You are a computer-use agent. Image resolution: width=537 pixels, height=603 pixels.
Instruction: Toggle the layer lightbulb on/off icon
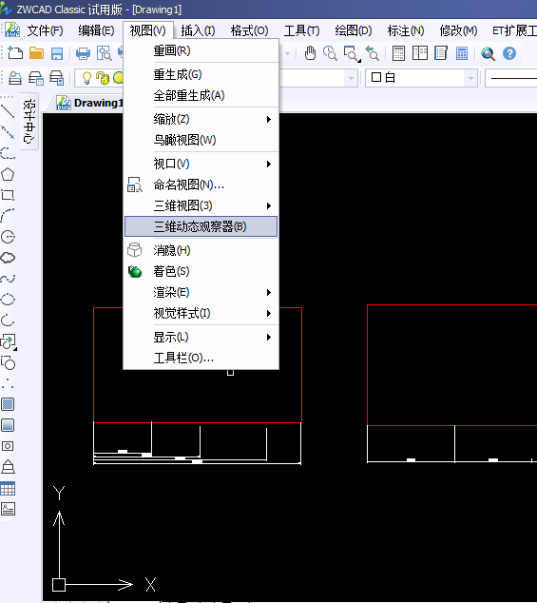pos(86,78)
